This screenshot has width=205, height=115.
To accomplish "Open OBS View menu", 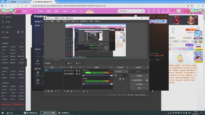I will [59, 21].
